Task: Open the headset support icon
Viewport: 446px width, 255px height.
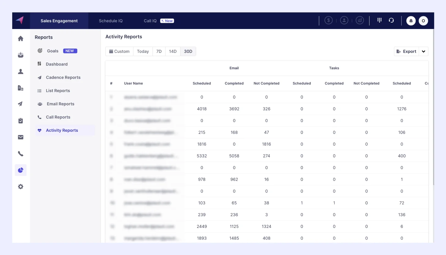Action: coord(391,20)
